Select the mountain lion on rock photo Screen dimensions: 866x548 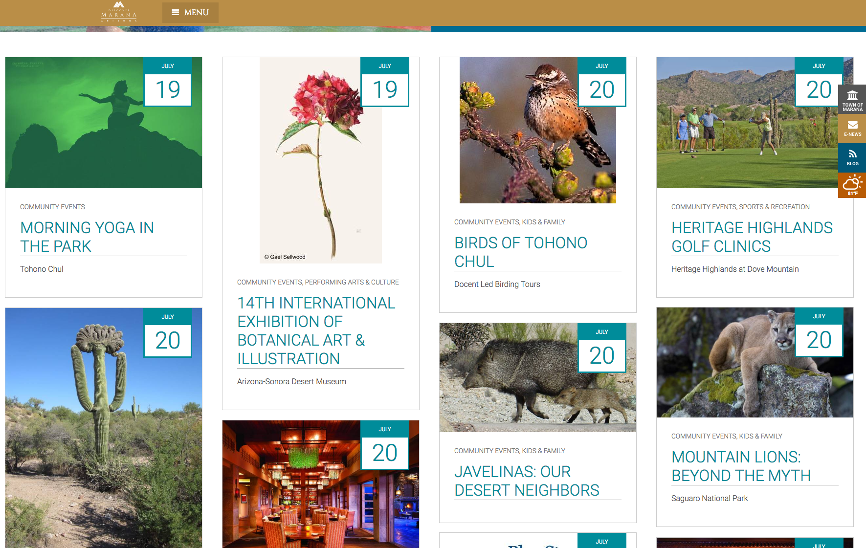tap(755, 362)
